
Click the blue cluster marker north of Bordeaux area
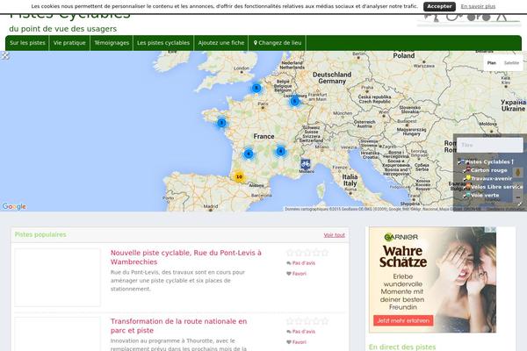pos(249,154)
